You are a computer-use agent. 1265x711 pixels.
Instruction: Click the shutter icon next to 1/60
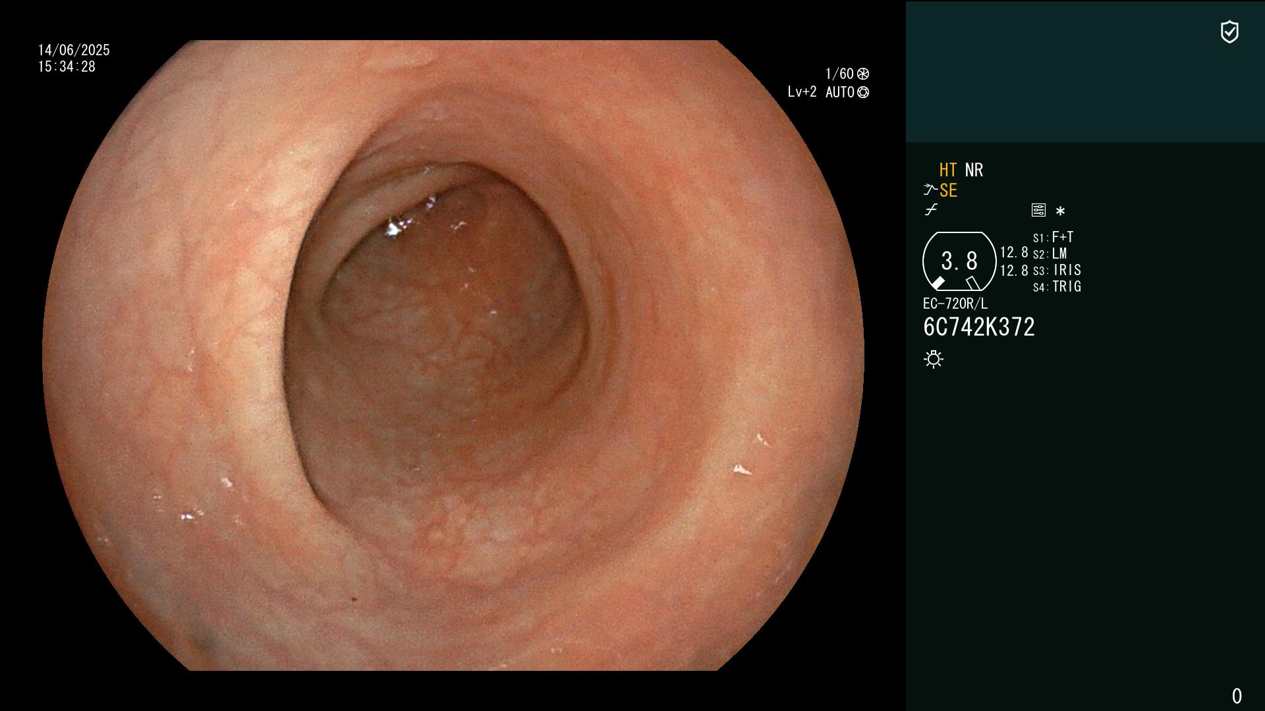click(x=863, y=74)
